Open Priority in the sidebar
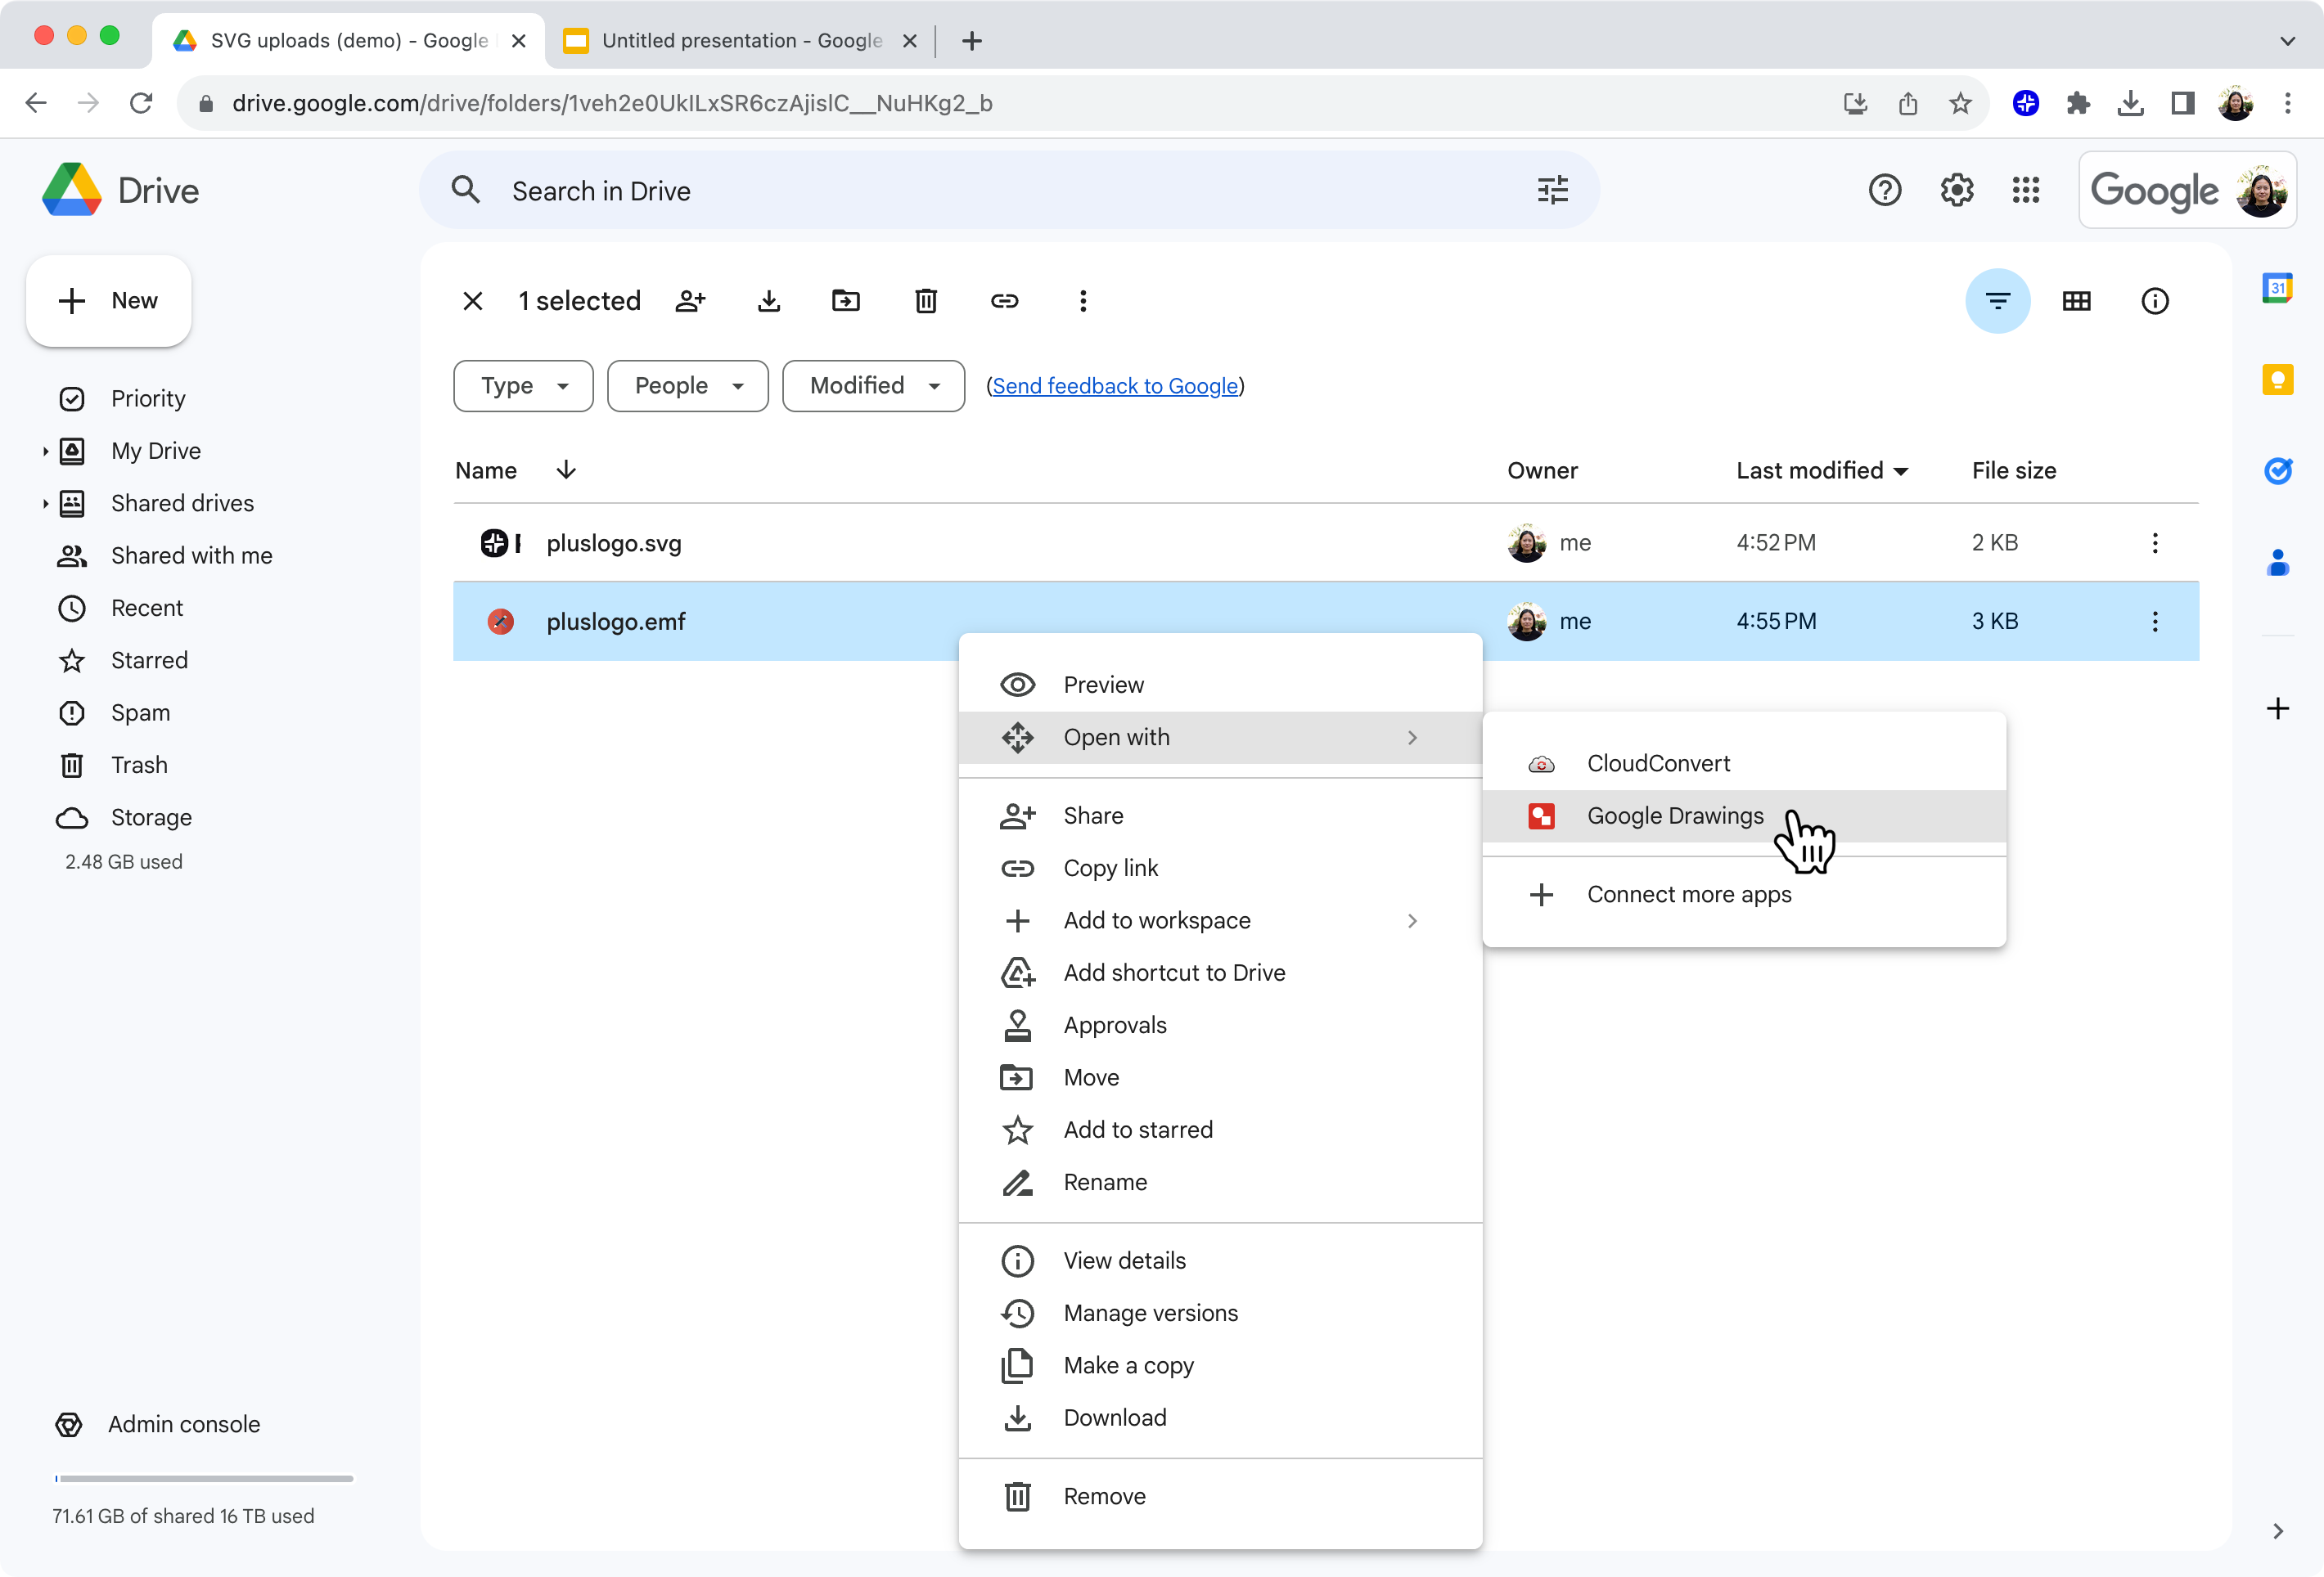 [x=147, y=398]
